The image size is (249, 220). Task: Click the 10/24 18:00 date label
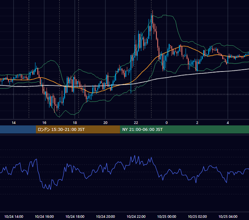(75, 216)
